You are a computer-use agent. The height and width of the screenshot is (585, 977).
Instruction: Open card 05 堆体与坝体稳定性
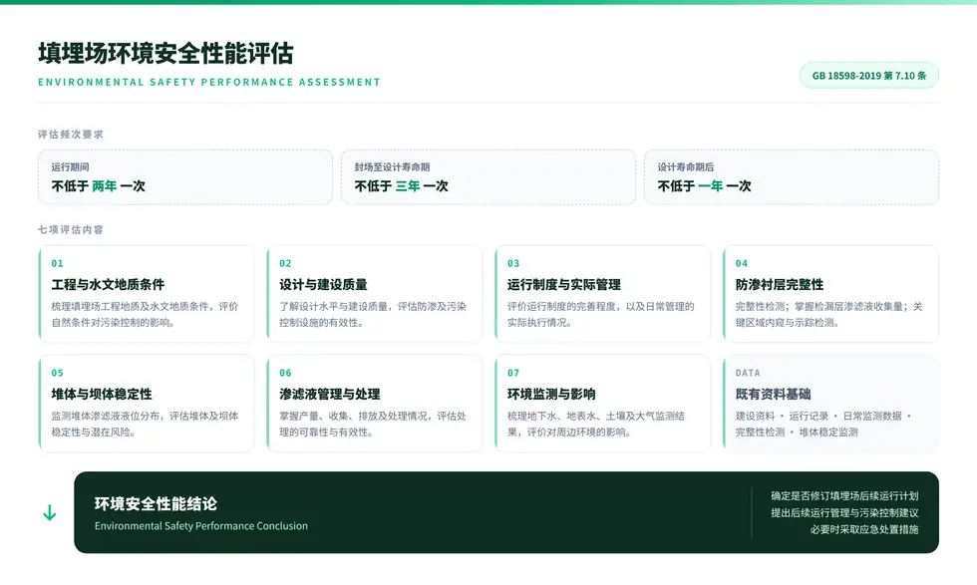(x=147, y=403)
